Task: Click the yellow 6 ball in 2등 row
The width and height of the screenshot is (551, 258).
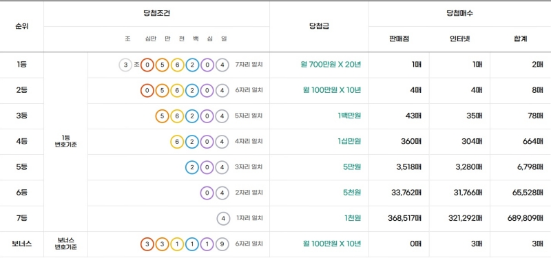Action: pyautogui.click(x=177, y=90)
